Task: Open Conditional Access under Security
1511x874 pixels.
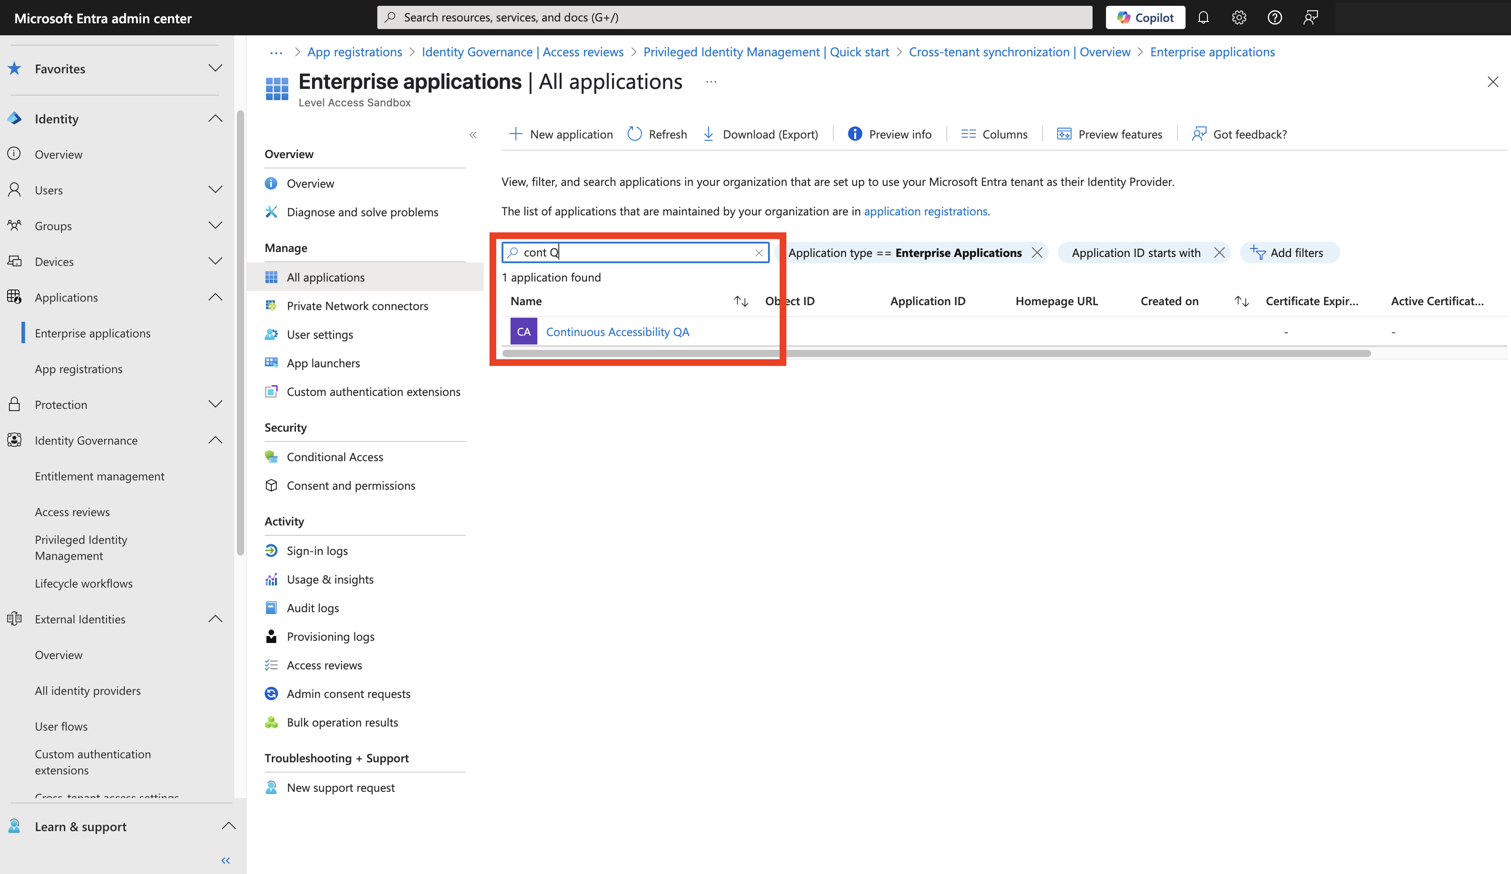Action: pos(334,456)
